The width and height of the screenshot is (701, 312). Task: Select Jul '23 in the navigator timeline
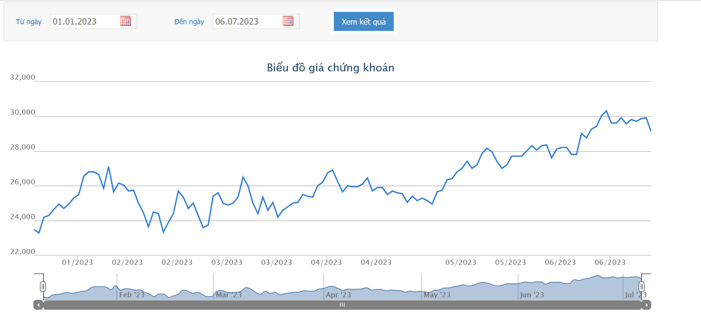tap(635, 295)
